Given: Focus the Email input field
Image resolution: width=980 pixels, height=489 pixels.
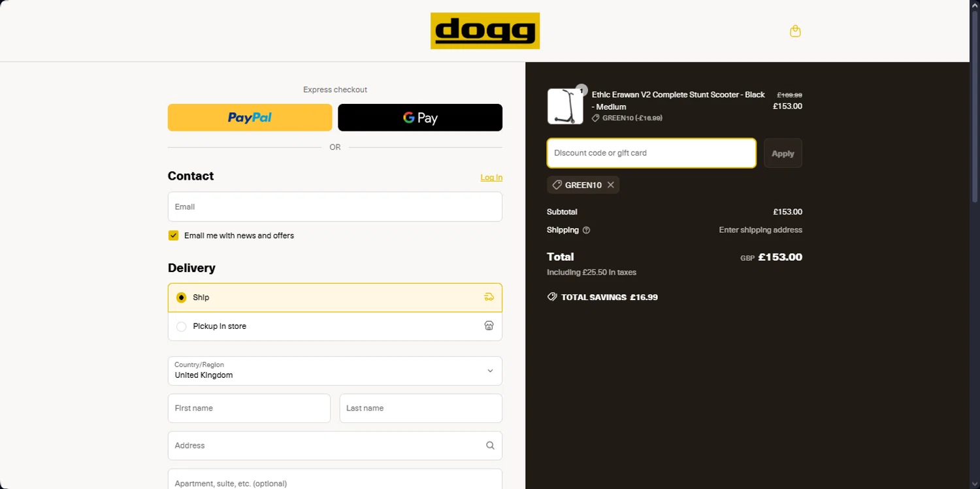Looking at the screenshot, I should coord(335,207).
